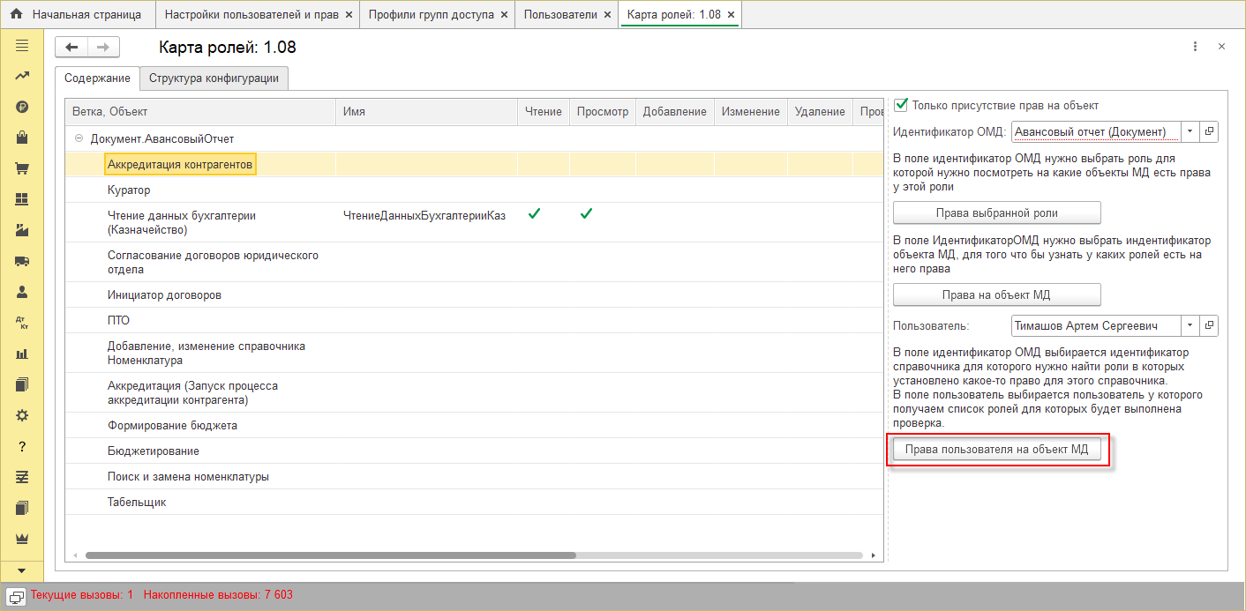Click Права пользователя на объект МД button
Screen dimensions: 1246x611
(996, 450)
